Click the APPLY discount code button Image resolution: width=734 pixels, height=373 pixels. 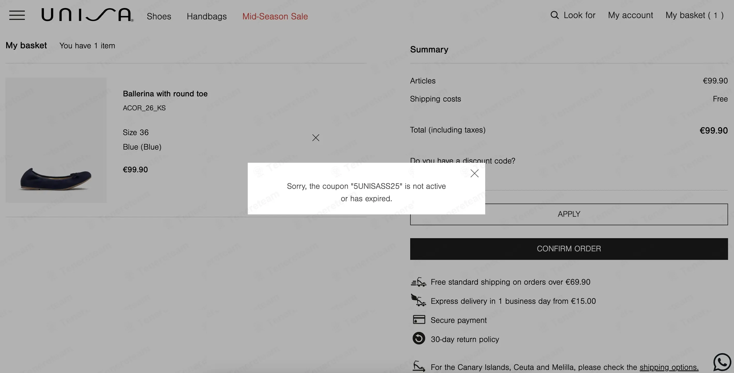569,214
